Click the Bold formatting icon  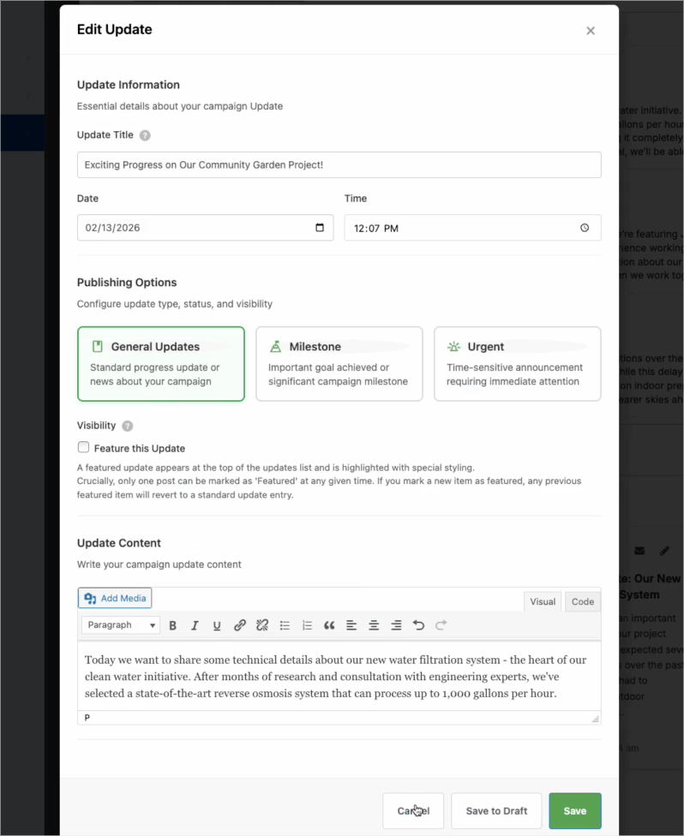pyautogui.click(x=172, y=625)
